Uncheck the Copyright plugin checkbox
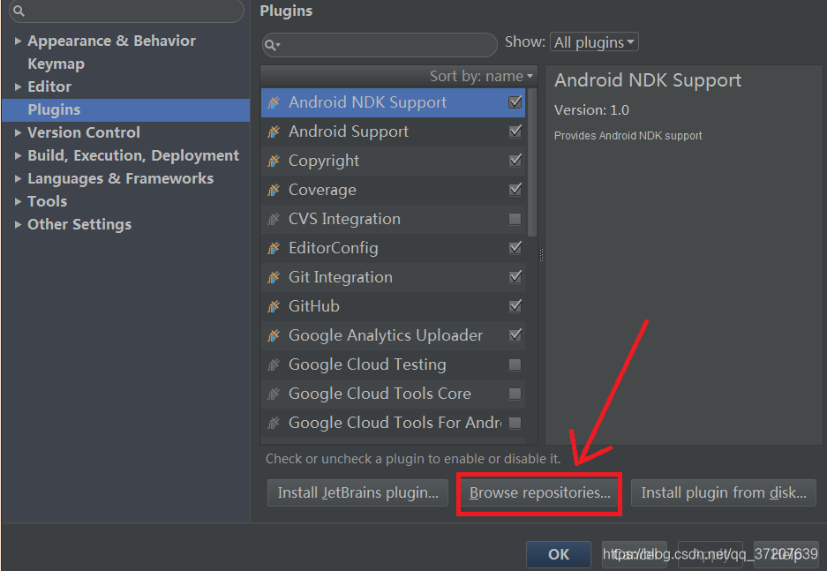The height and width of the screenshot is (571, 827). point(515,160)
